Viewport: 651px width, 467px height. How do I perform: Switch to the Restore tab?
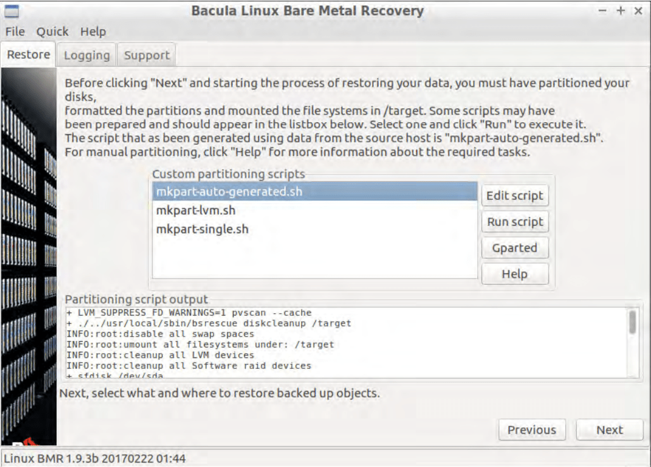(x=28, y=54)
